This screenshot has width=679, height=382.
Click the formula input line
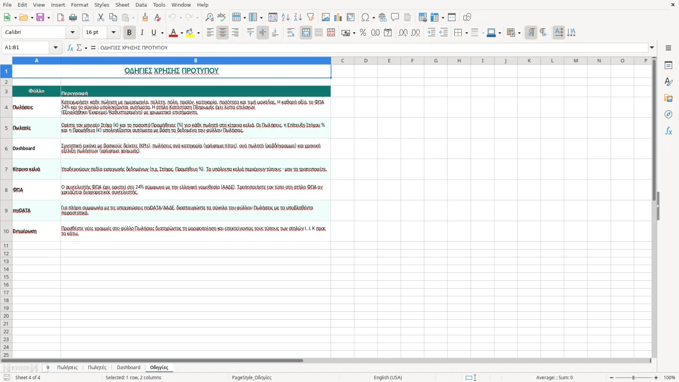tap(373, 48)
